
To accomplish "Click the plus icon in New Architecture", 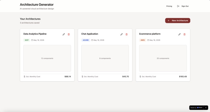I will tap(169, 21).
